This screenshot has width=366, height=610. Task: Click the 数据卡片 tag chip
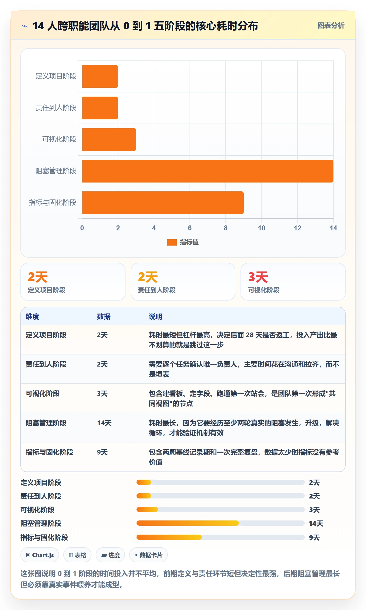[148, 555]
